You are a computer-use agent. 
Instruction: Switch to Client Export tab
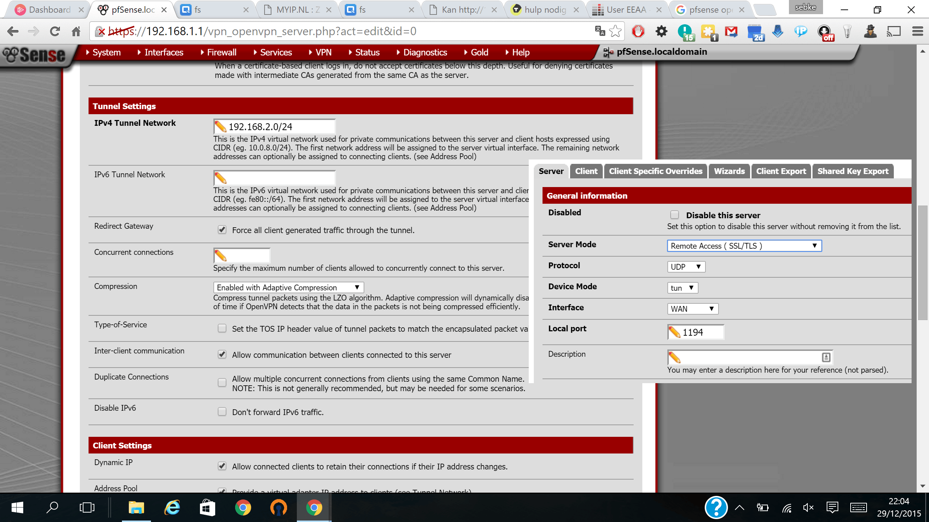tap(781, 171)
